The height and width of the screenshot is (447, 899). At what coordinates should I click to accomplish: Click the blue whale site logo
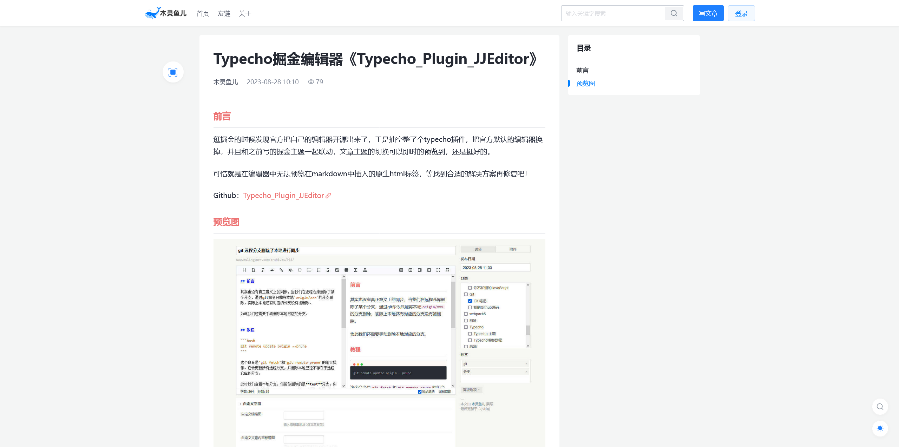coord(153,13)
